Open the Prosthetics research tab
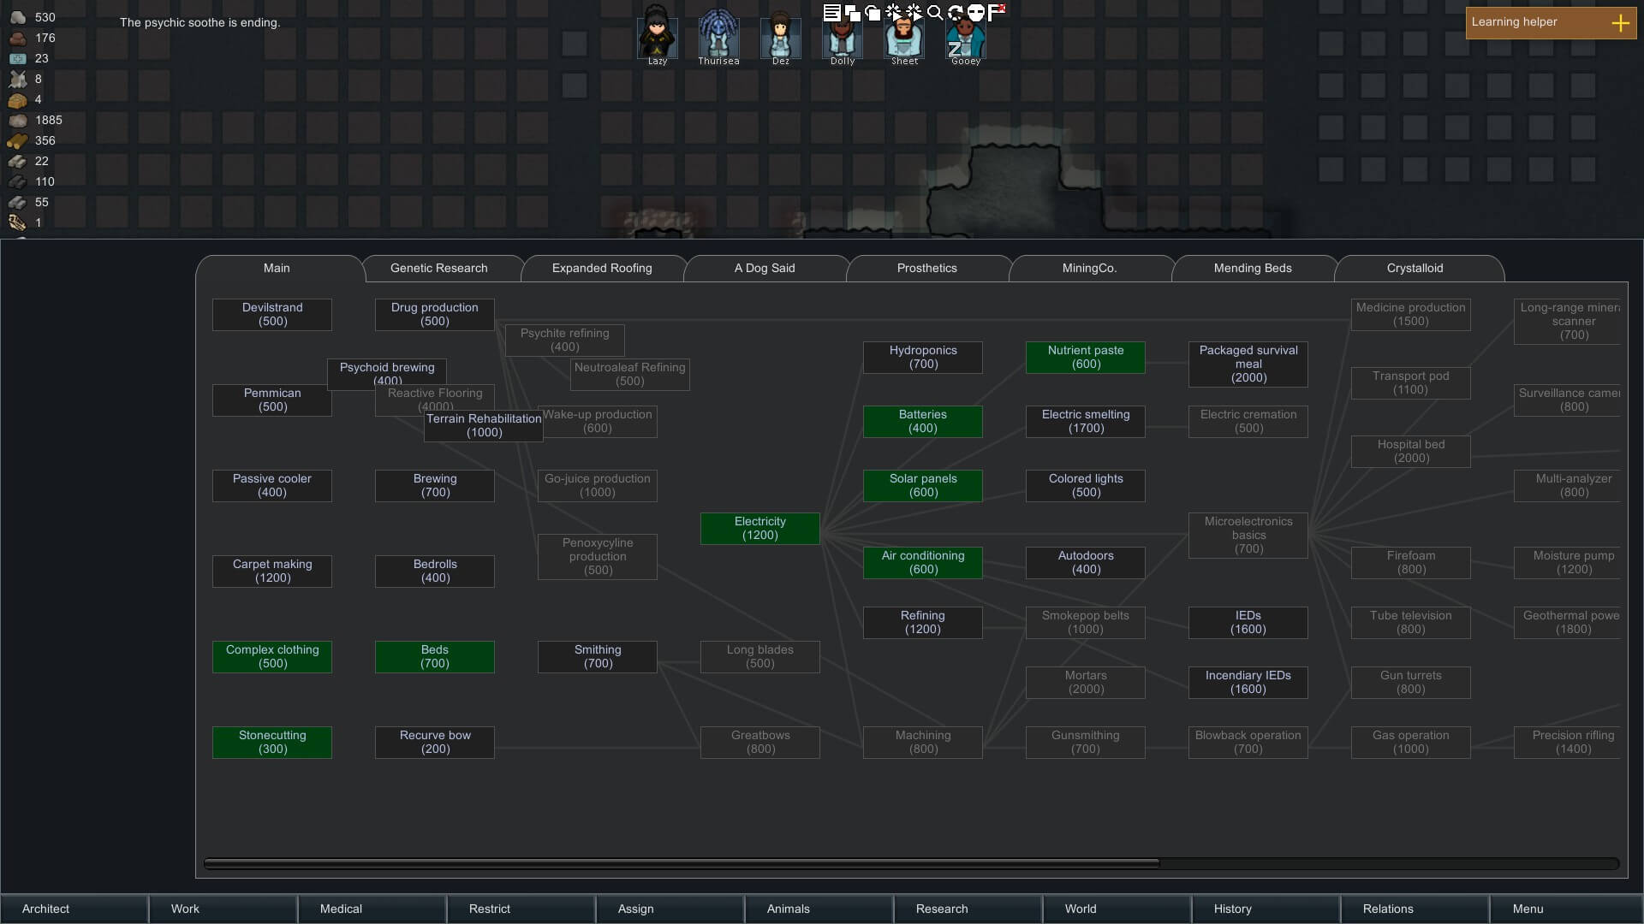The height and width of the screenshot is (924, 1644). pyautogui.click(x=926, y=269)
